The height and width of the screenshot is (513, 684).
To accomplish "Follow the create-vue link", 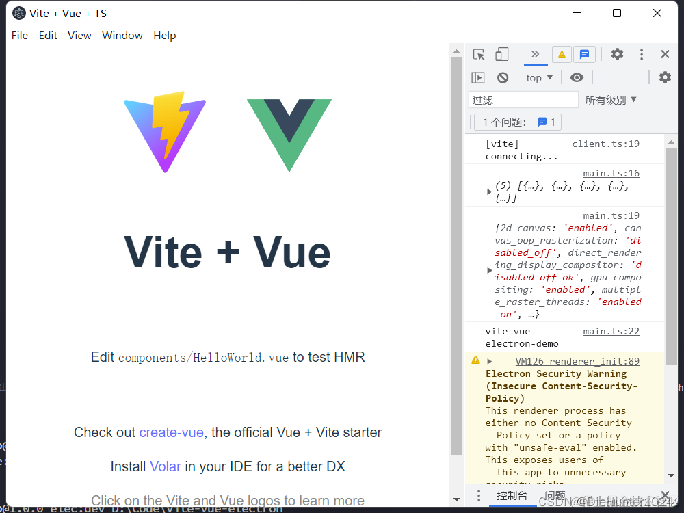I will [x=172, y=432].
